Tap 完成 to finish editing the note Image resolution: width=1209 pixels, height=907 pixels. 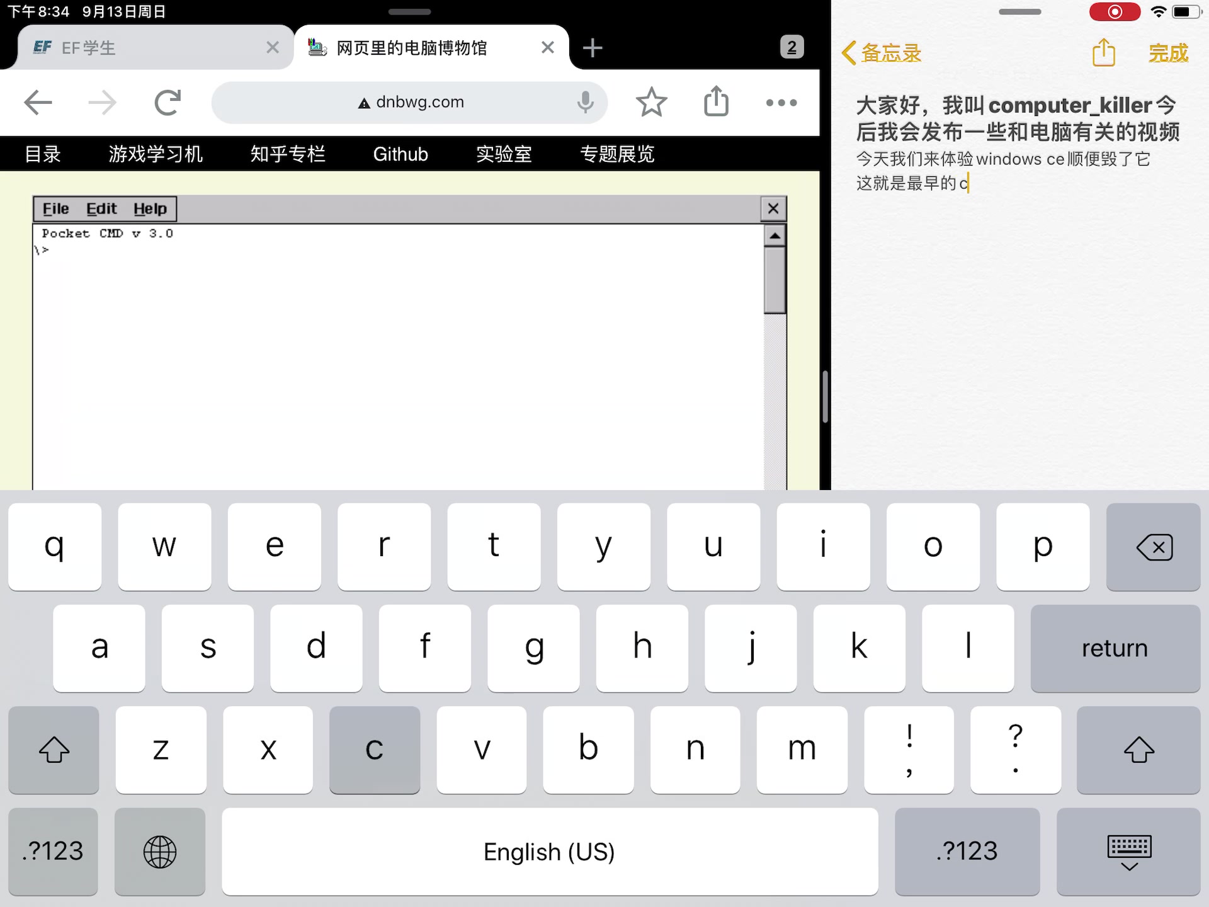1168,53
